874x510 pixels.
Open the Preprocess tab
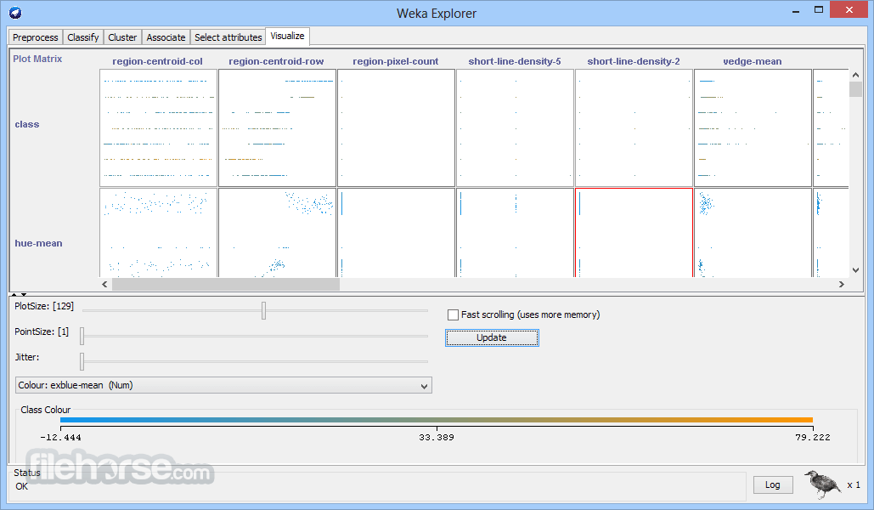coord(35,37)
